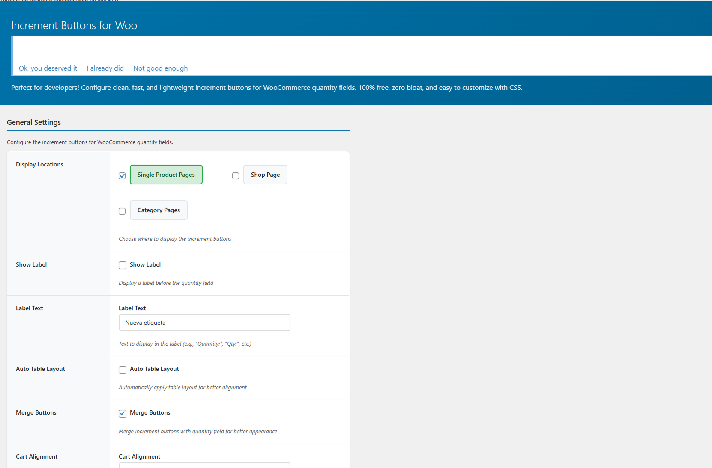This screenshot has height=468, width=712.
Task: Click the Display Locations row heading
Action: point(39,164)
